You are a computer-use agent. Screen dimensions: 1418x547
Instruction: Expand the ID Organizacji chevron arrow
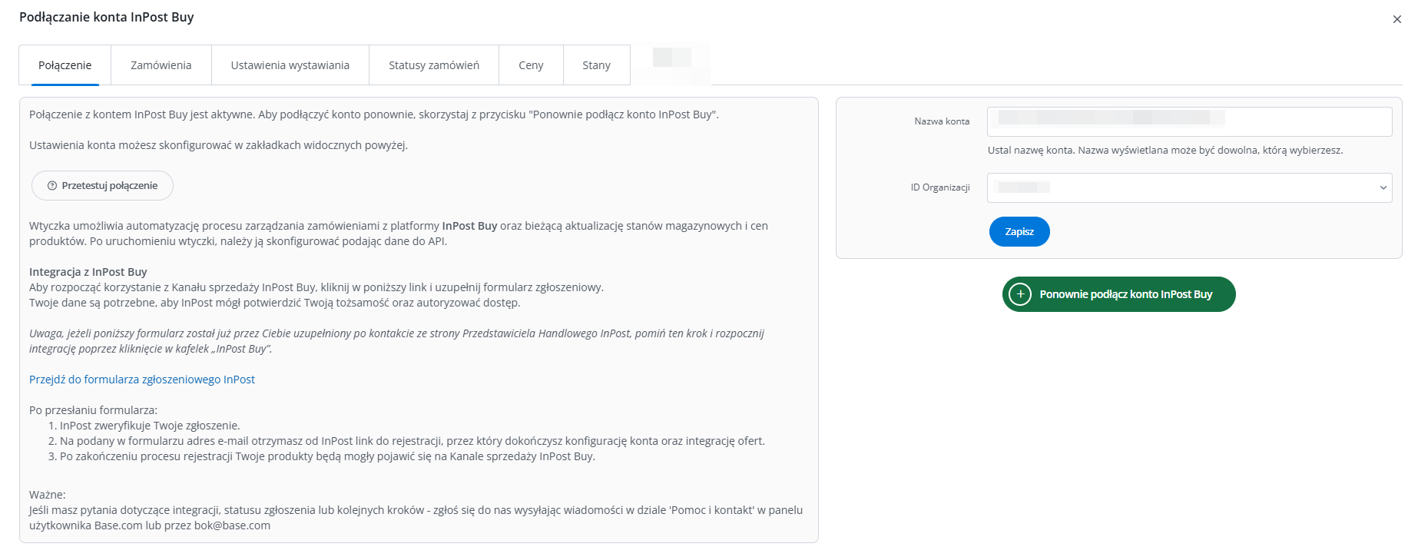1383,187
